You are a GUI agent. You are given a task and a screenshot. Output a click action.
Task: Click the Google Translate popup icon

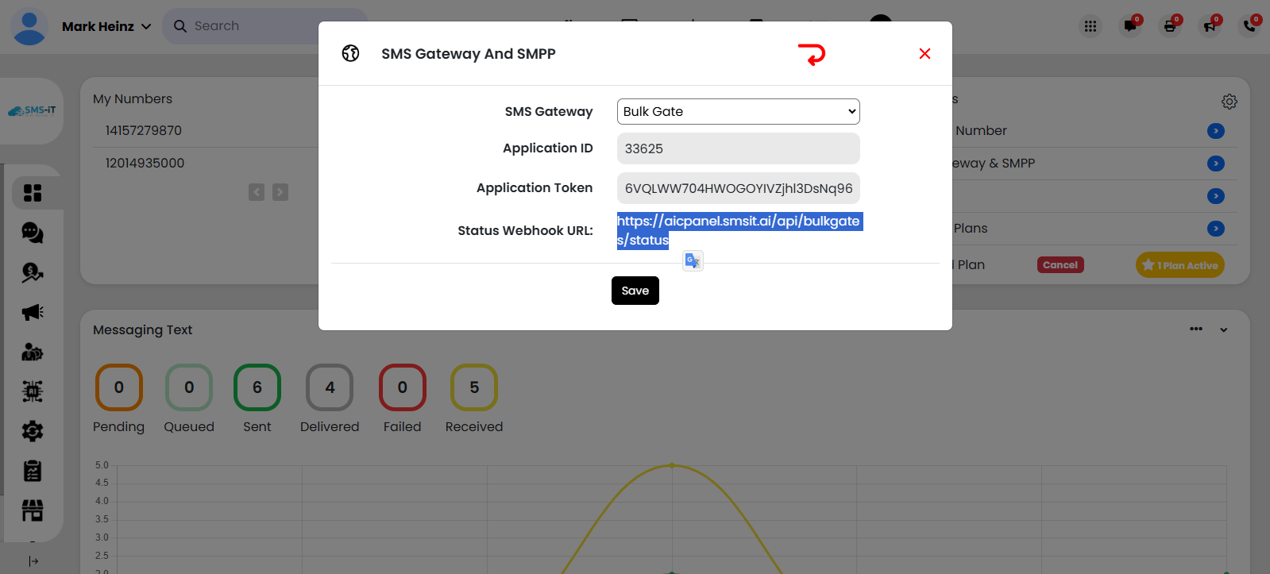coord(693,260)
